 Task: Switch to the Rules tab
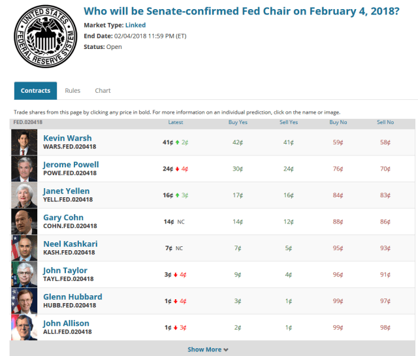tap(72, 91)
